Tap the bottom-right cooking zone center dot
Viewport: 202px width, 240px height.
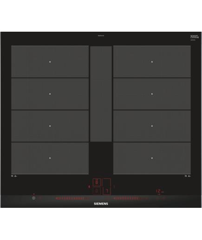[152, 158]
